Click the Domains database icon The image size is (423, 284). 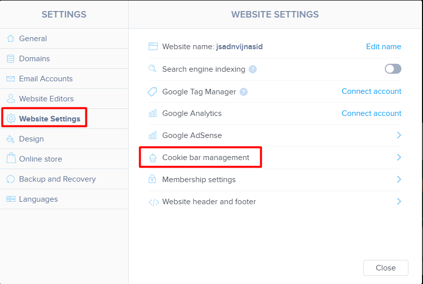click(x=11, y=59)
